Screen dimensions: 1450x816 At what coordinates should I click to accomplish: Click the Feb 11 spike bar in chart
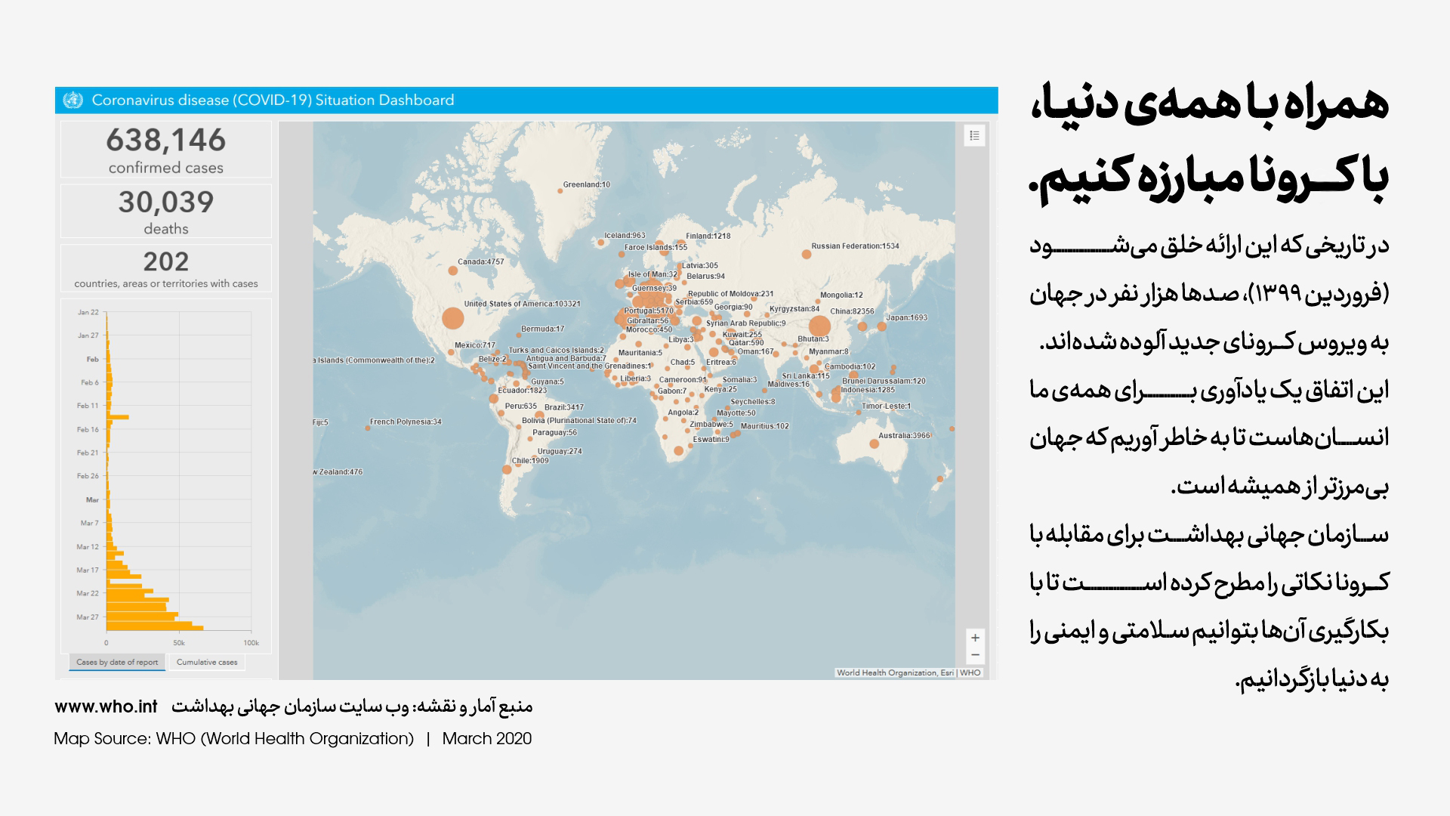tap(119, 417)
